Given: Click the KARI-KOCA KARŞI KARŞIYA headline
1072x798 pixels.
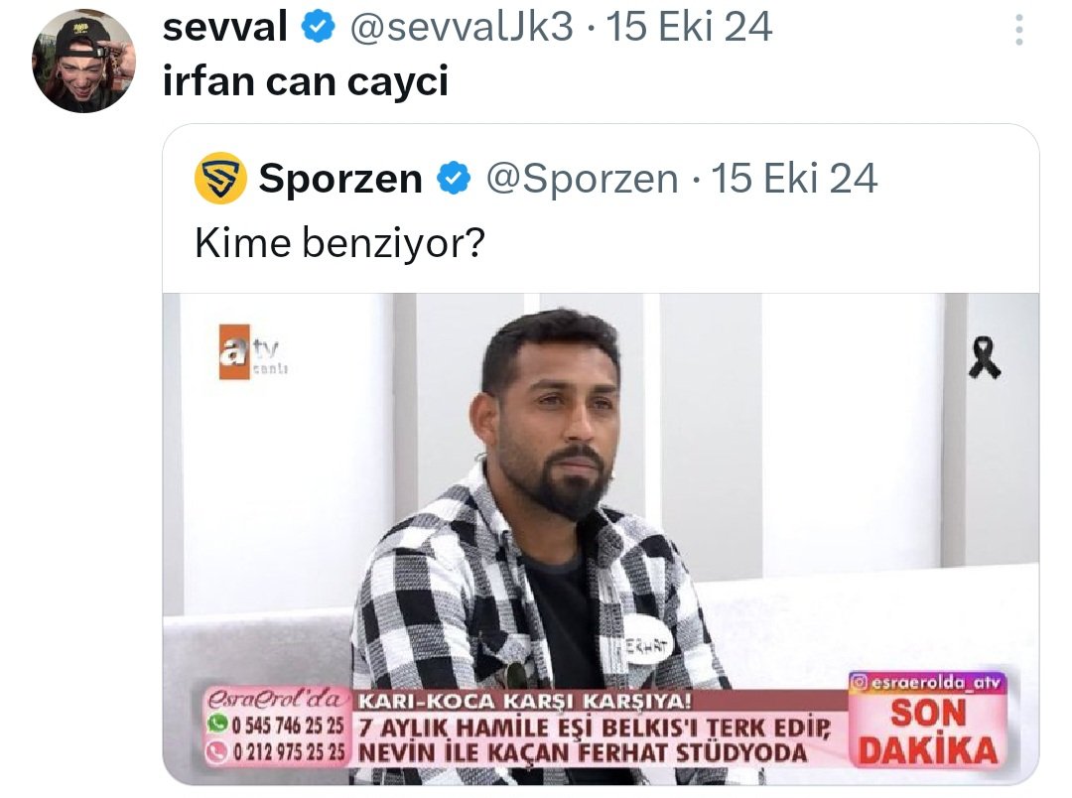Looking at the screenshot, I should pyautogui.click(x=525, y=702).
